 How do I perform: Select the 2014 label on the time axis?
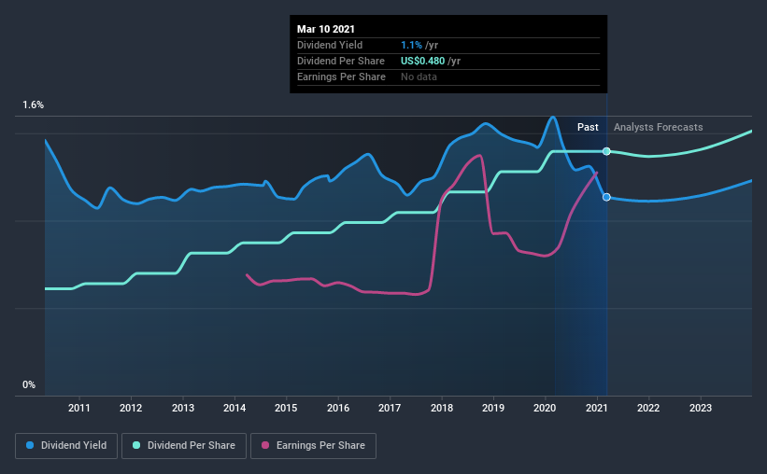pyautogui.click(x=234, y=408)
